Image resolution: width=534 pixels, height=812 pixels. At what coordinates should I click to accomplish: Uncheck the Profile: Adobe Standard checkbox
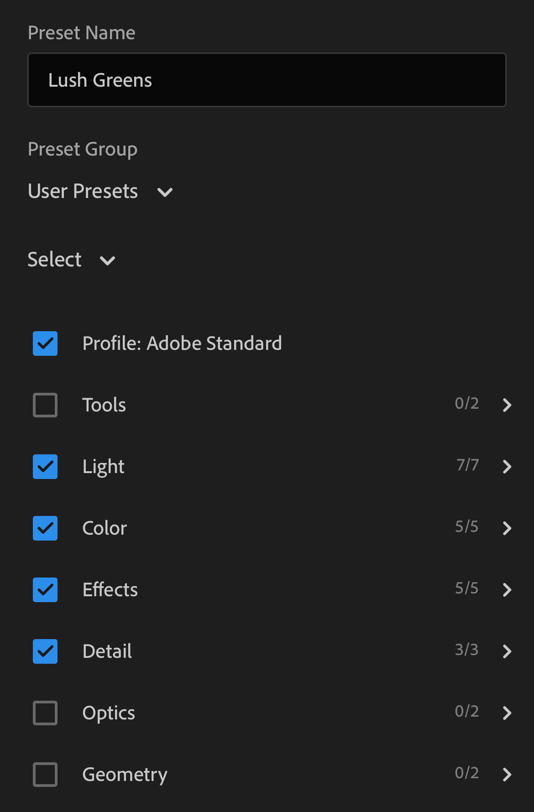click(45, 344)
